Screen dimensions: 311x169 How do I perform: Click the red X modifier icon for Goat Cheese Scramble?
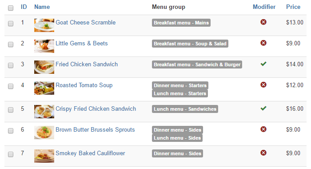pos(263,22)
